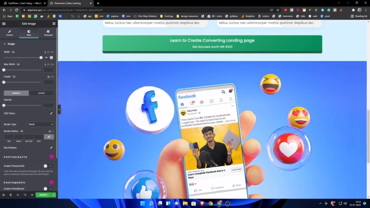
Task: Bookmark this page with star icon
Action: 278,10
